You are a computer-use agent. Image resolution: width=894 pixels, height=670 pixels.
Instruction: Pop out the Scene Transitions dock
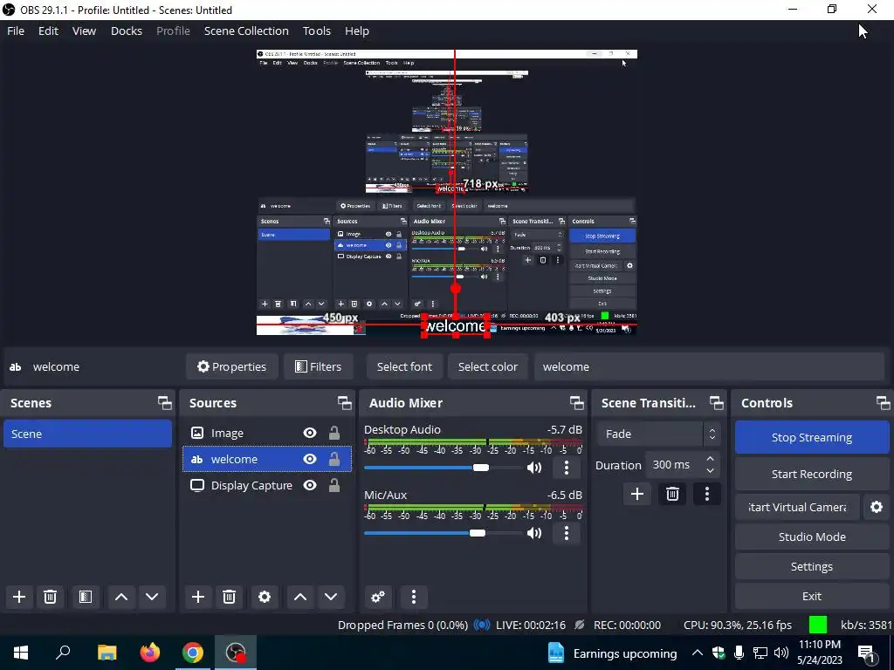[x=717, y=403]
